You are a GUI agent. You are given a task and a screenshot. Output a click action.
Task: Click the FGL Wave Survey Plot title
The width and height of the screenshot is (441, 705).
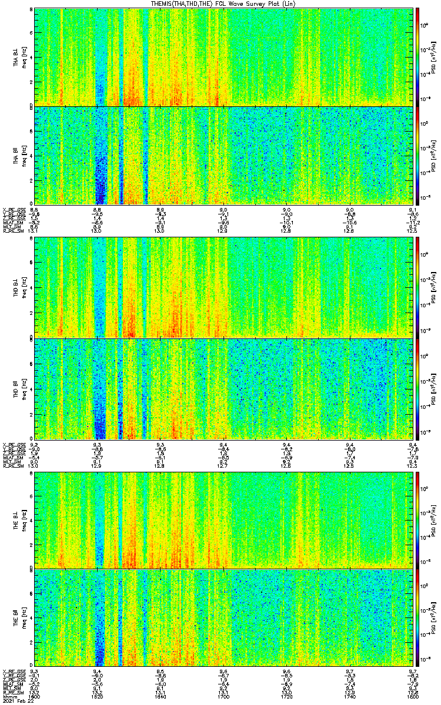point(223,4)
